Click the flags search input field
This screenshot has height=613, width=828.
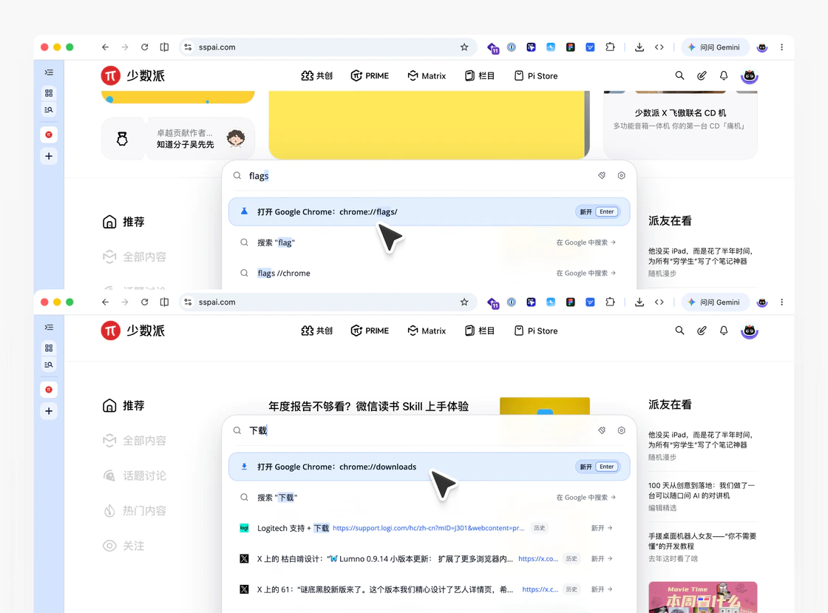(417, 176)
